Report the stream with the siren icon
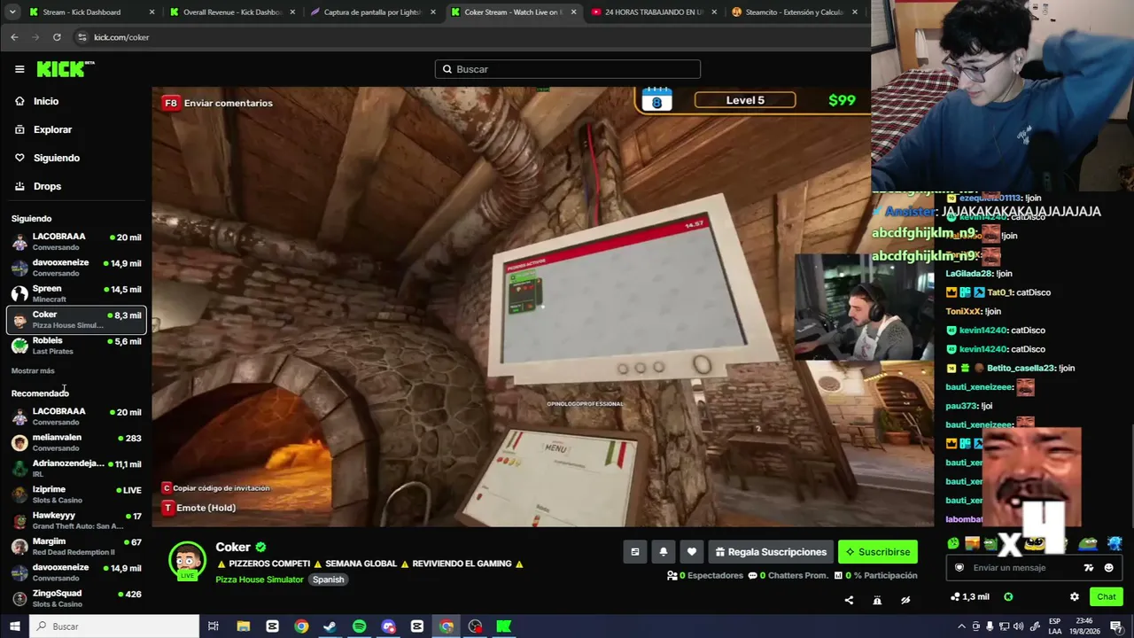 [877, 600]
